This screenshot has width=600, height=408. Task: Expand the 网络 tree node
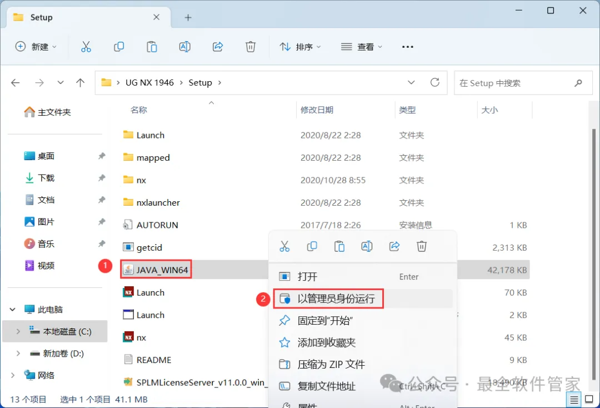click(13, 375)
